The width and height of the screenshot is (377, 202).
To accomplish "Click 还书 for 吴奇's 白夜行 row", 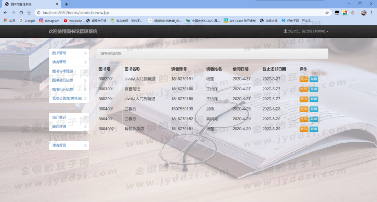I will 304,109.
